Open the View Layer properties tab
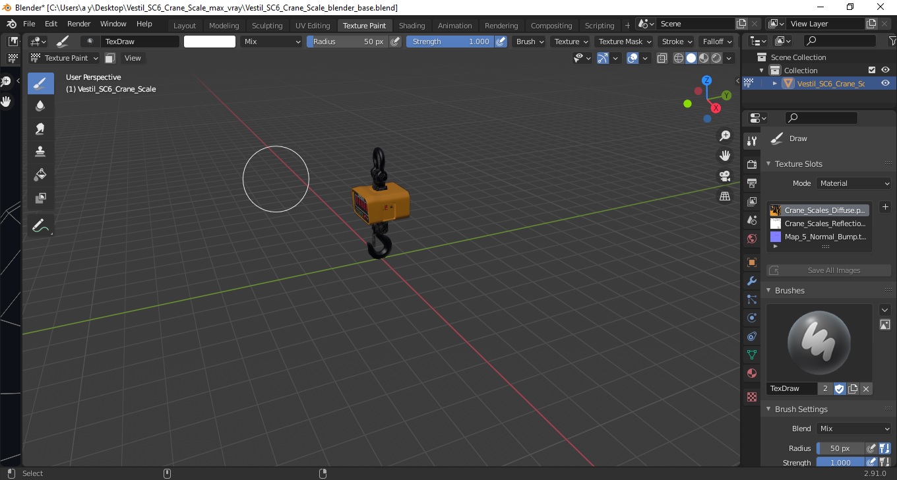 point(751,202)
